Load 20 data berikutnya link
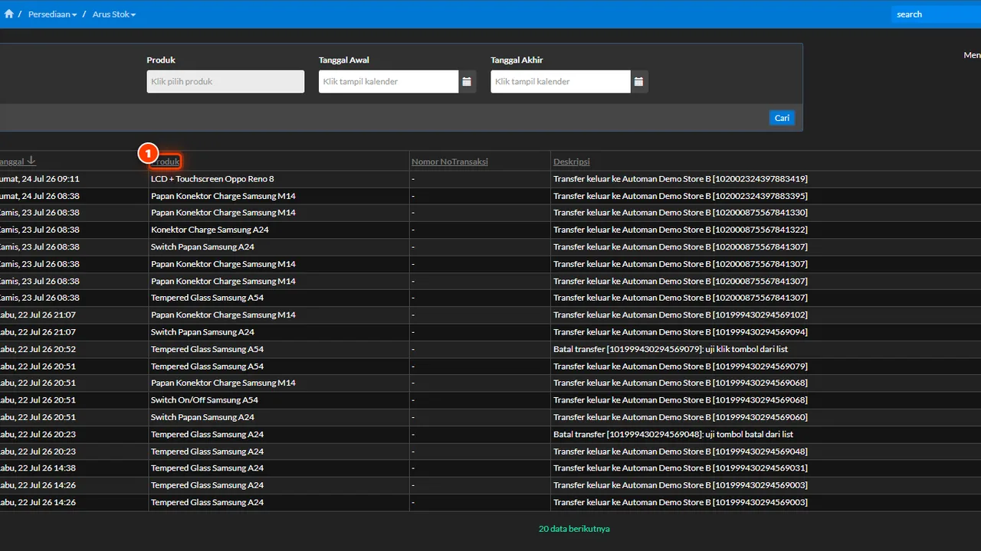The height and width of the screenshot is (551, 981). pos(574,529)
